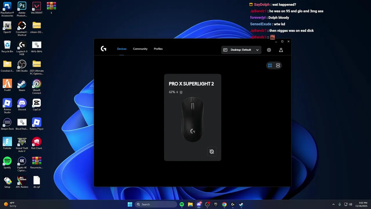Maximize the G HUB window

click(282, 42)
